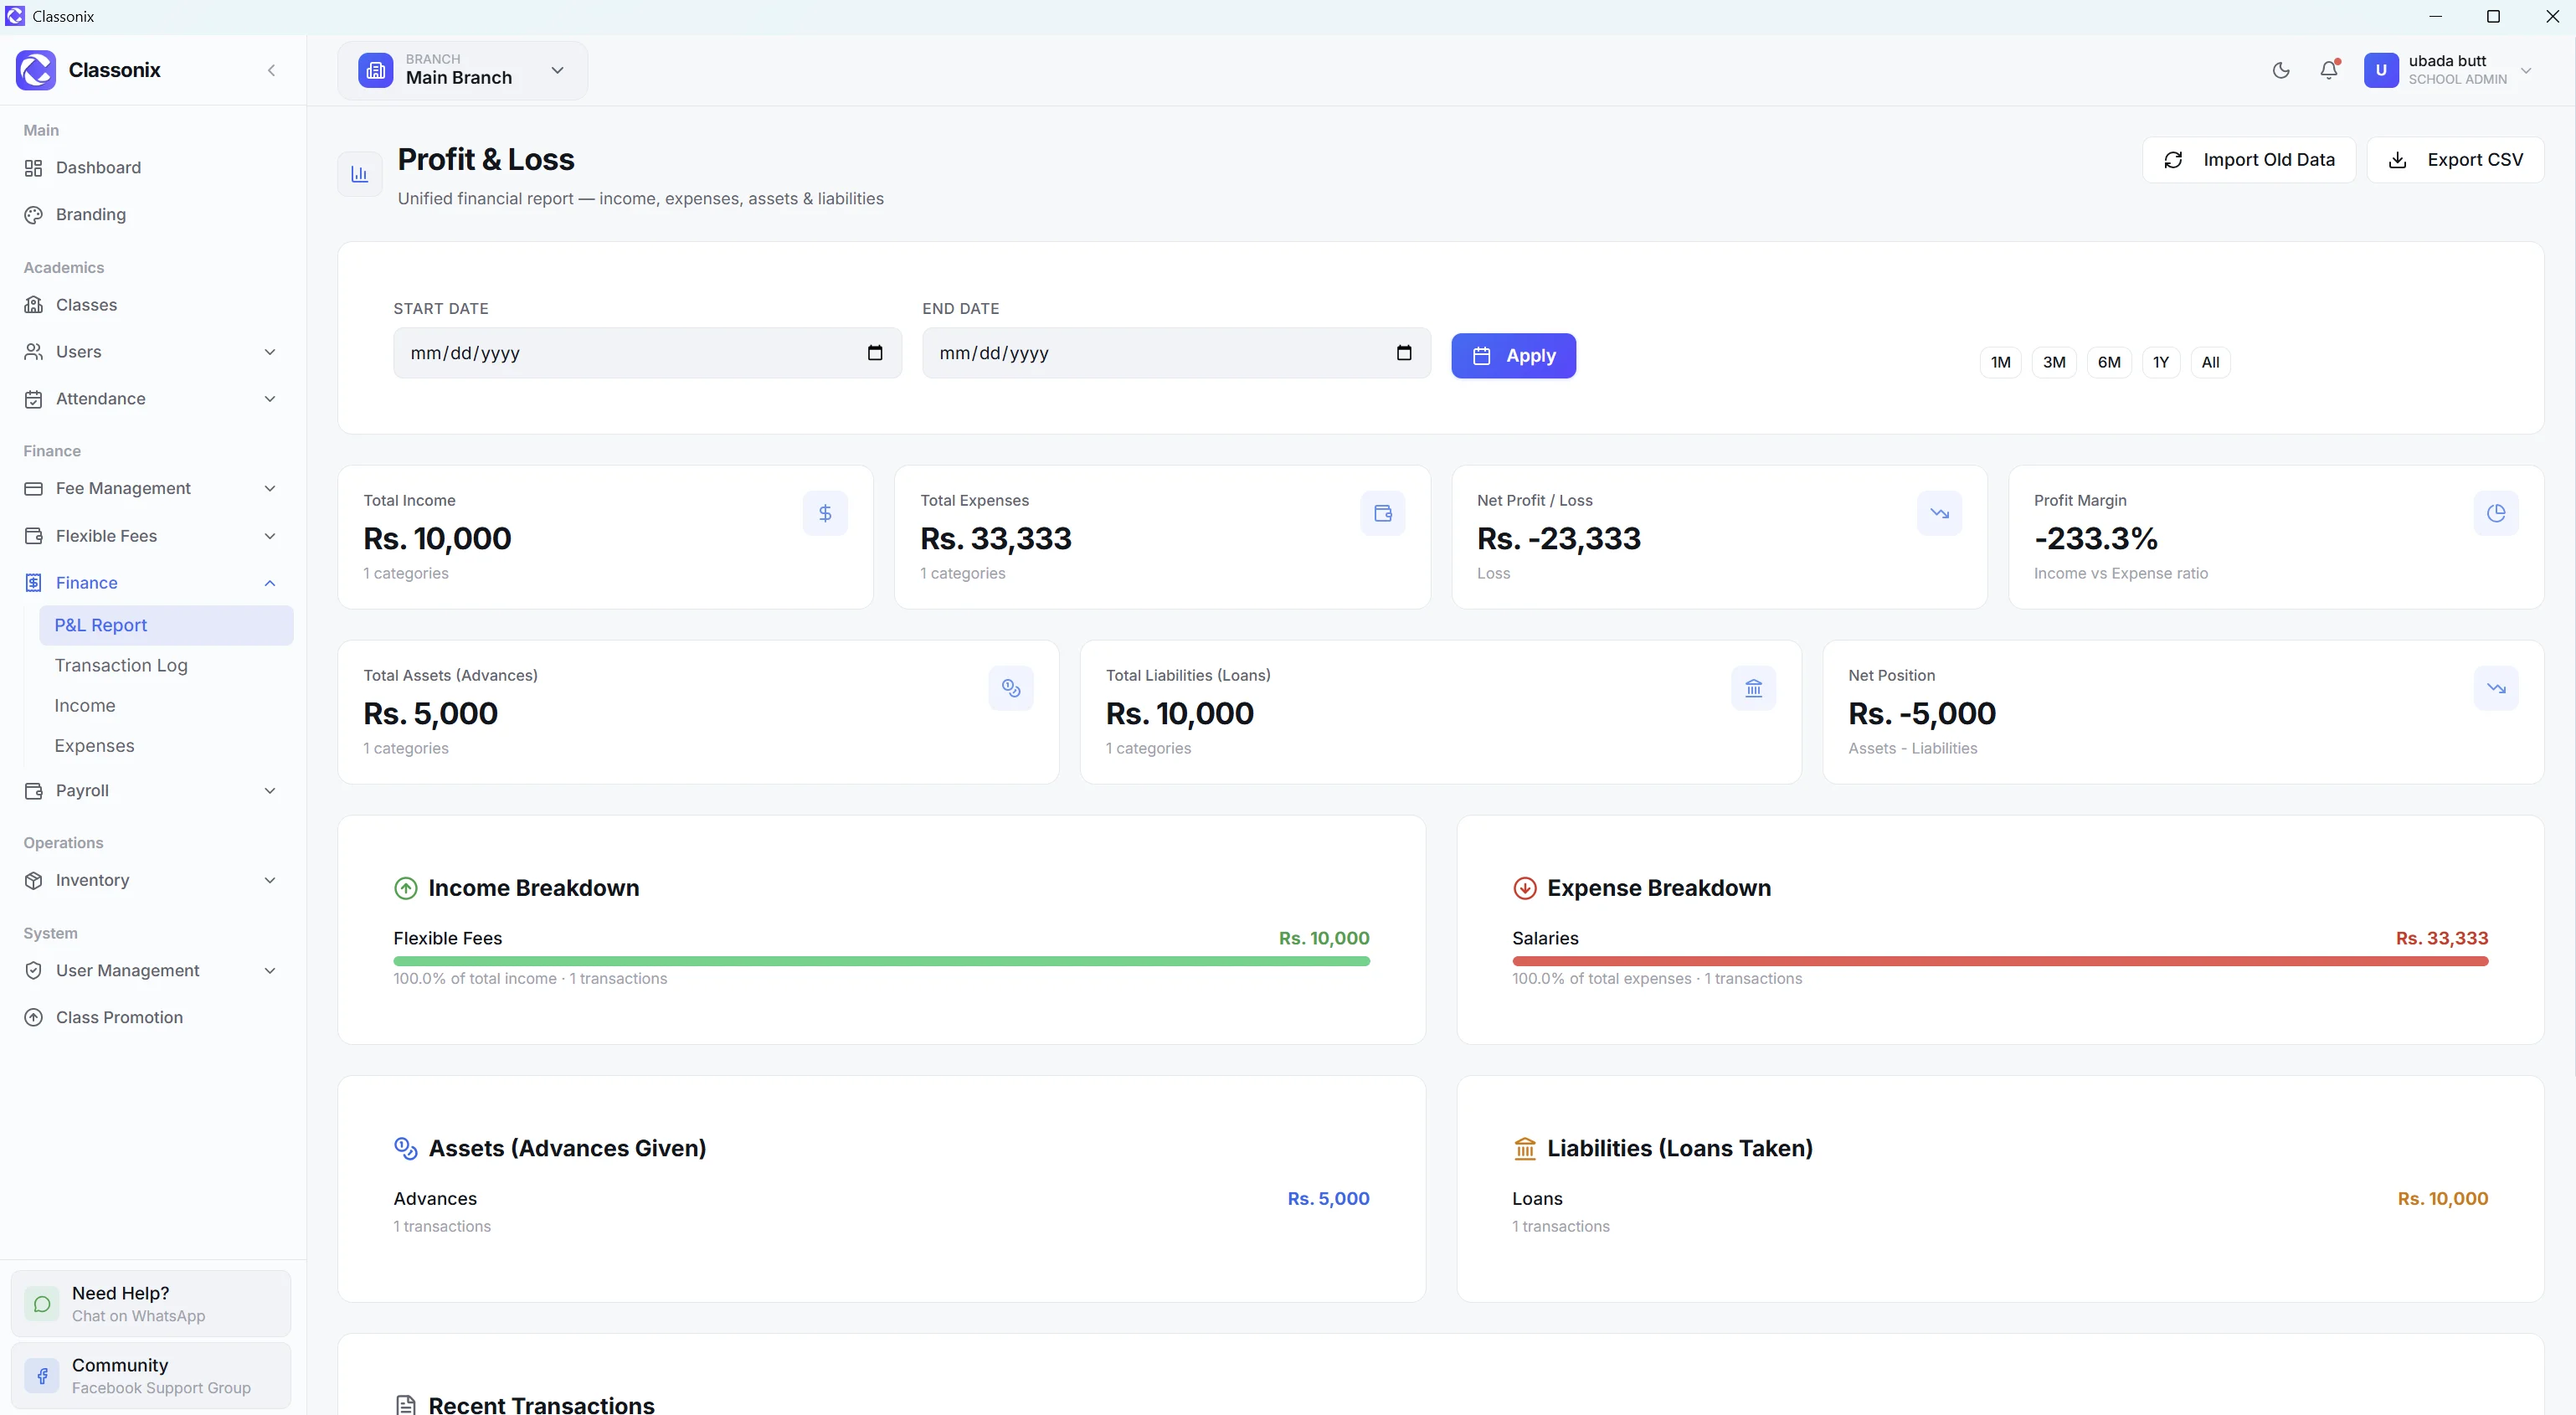Click the bank icon beside Liabilities (Loans Taken)
The image size is (2576, 1415).
pos(1524,1148)
